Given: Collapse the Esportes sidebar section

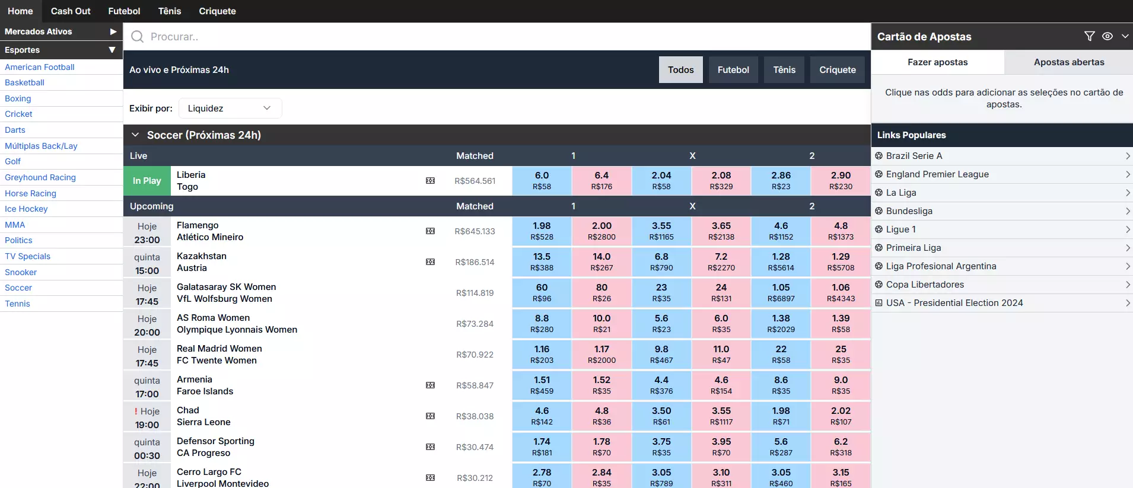Looking at the screenshot, I should click(112, 50).
